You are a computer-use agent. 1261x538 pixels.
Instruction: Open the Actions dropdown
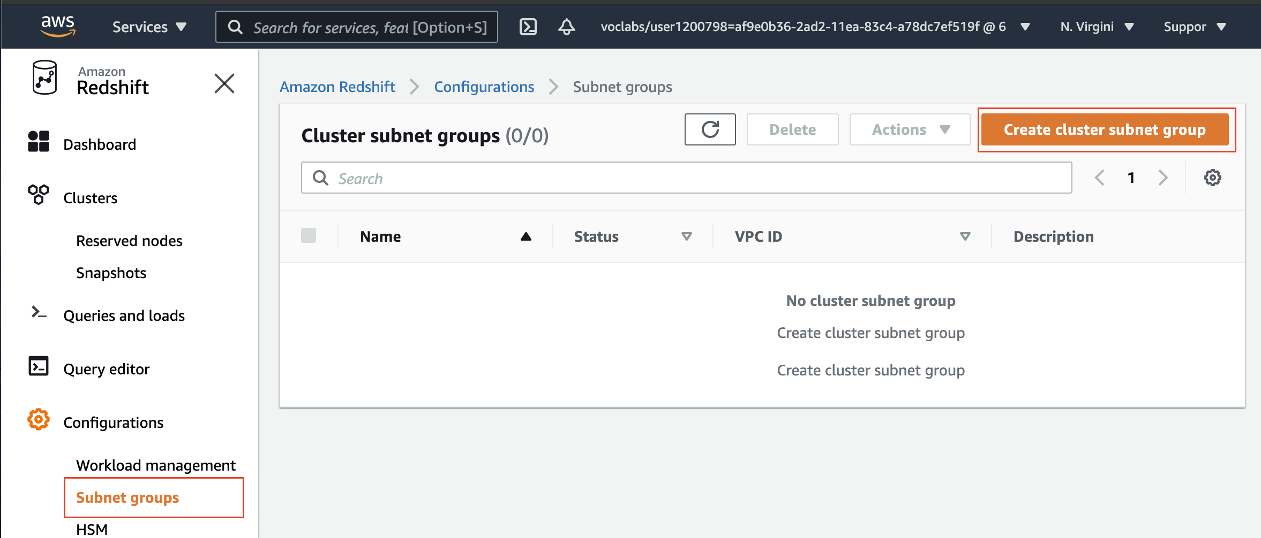click(x=909, y=129)
